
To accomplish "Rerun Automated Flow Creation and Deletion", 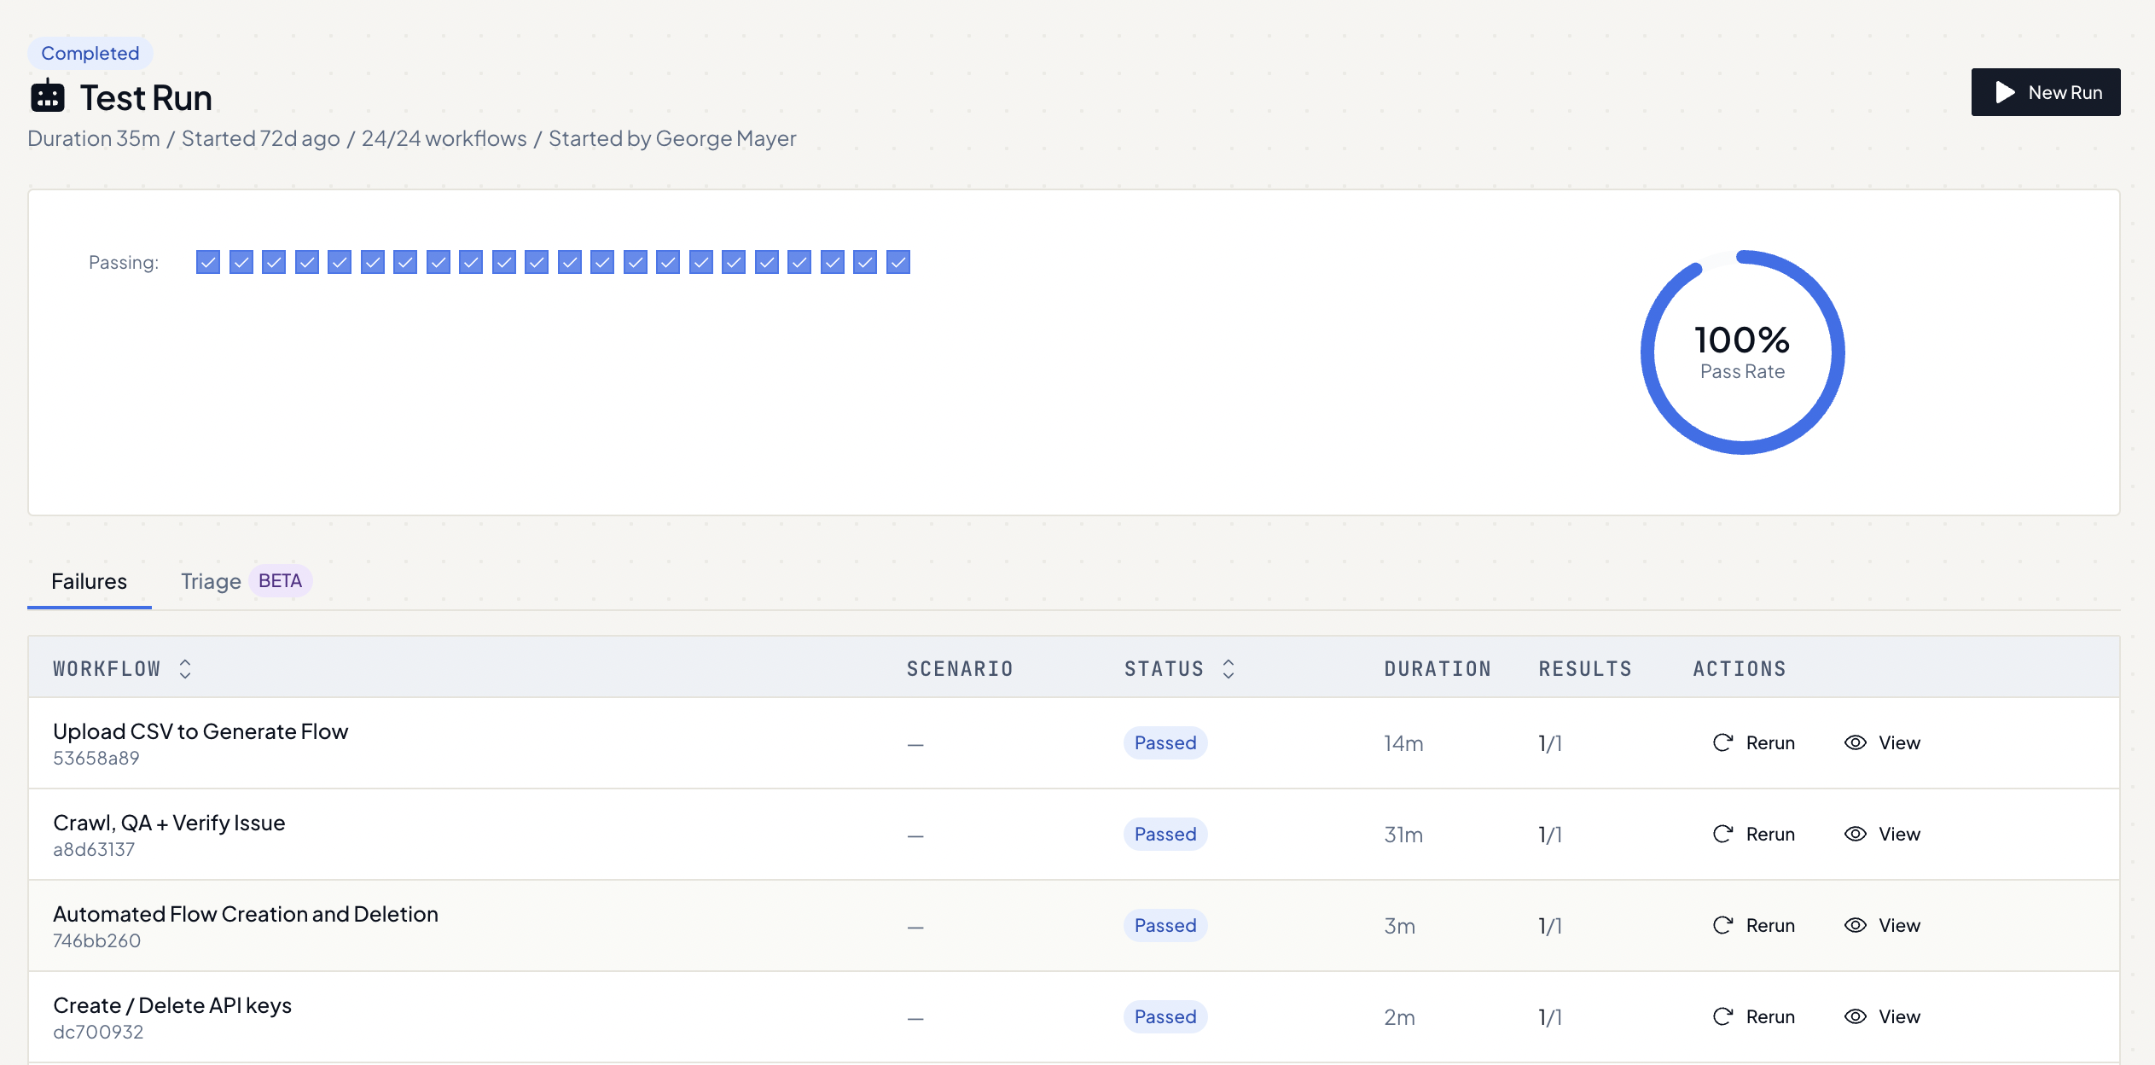I will tap(1754, 926).
